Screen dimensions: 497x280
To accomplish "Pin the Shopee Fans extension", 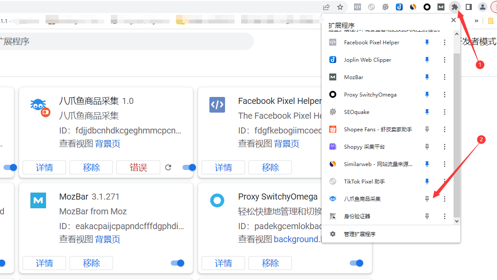I will point(427,129).
